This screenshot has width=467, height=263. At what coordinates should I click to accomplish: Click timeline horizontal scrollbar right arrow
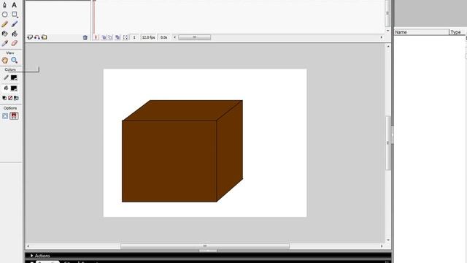(x=381, y=37)
